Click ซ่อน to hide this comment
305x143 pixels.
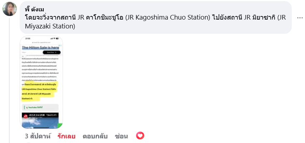pyautogui.click(x=121, y=136)
